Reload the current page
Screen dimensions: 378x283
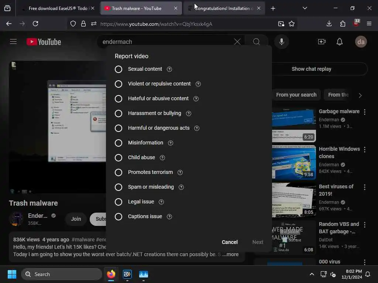point(35,24)
